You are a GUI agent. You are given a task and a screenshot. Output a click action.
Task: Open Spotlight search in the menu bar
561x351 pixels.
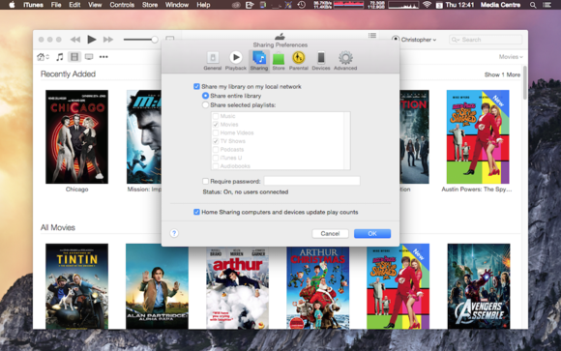[533, 5]
